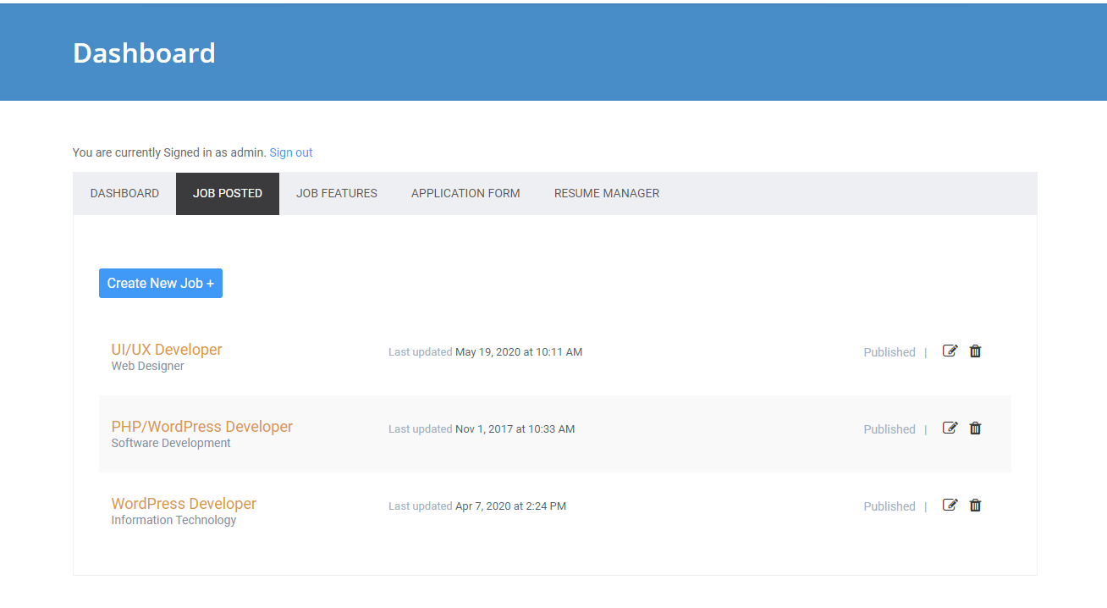
Task: Edit the UI/UX Developer job posting
Action: tap(950, 351)
